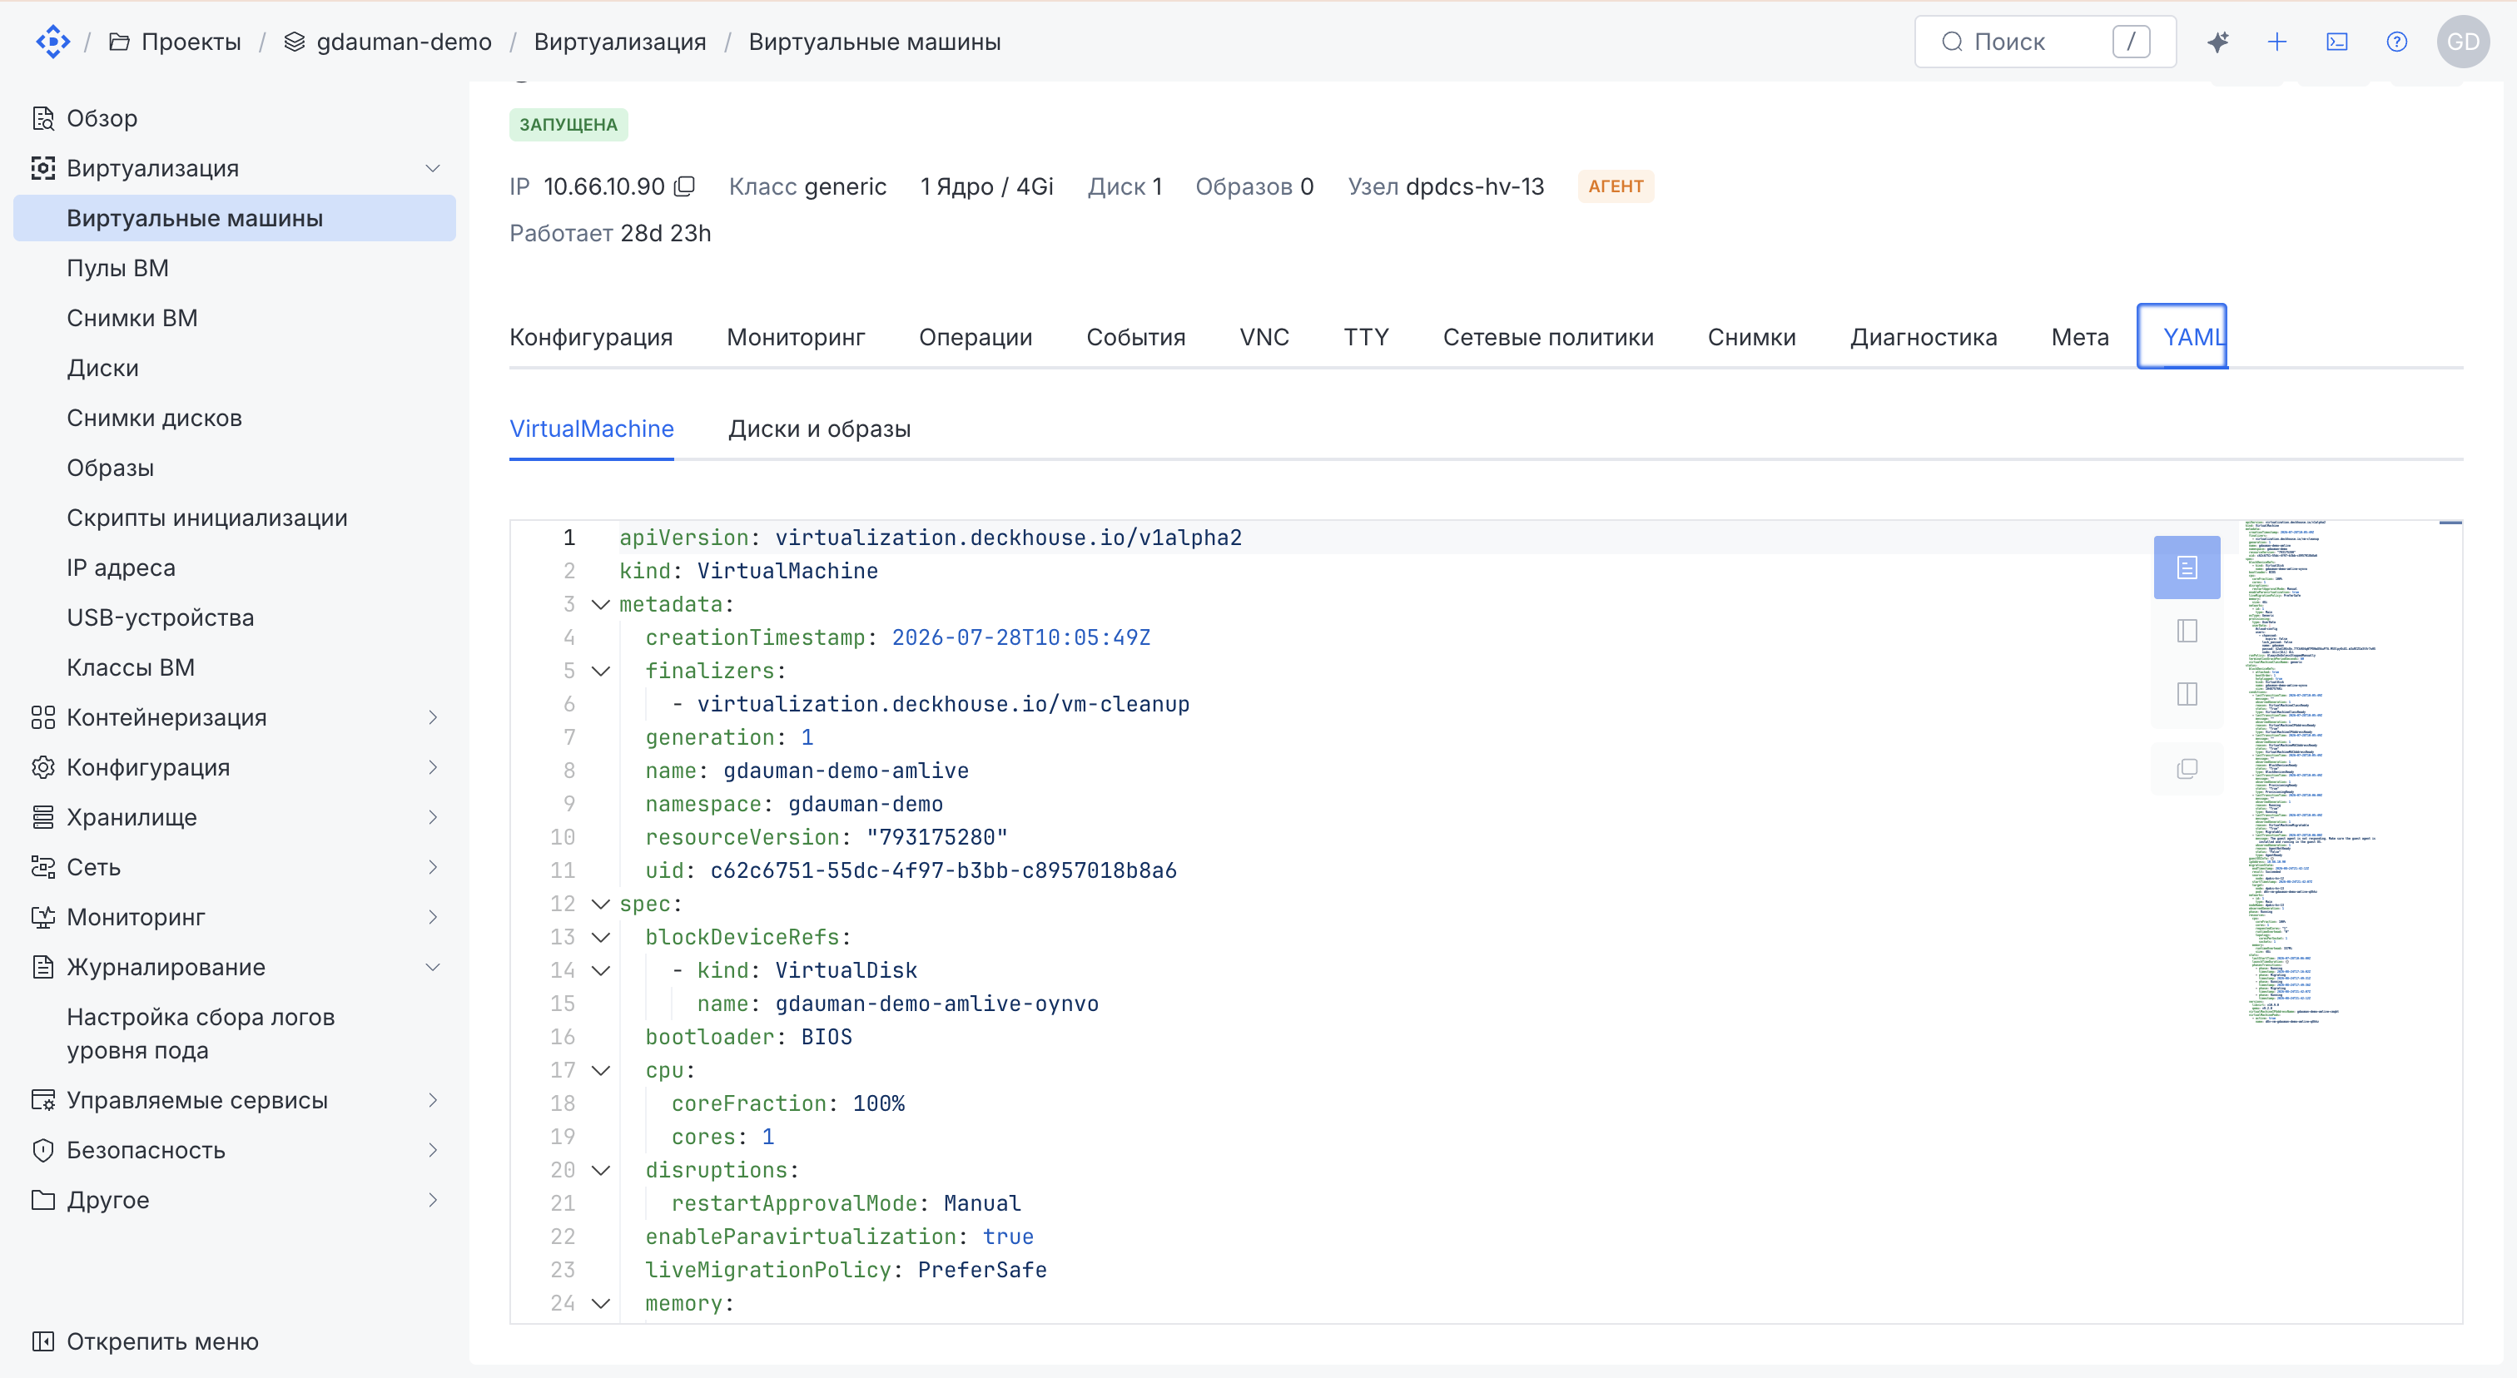The width and height of the screenshot is (2517, 1378).
Task: Click the plus create icon in header
Action: click(2276, 42)
